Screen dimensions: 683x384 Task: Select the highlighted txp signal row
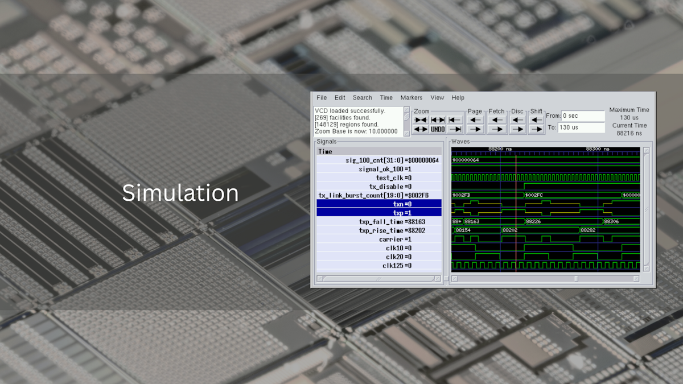click(x=379, y=213)
